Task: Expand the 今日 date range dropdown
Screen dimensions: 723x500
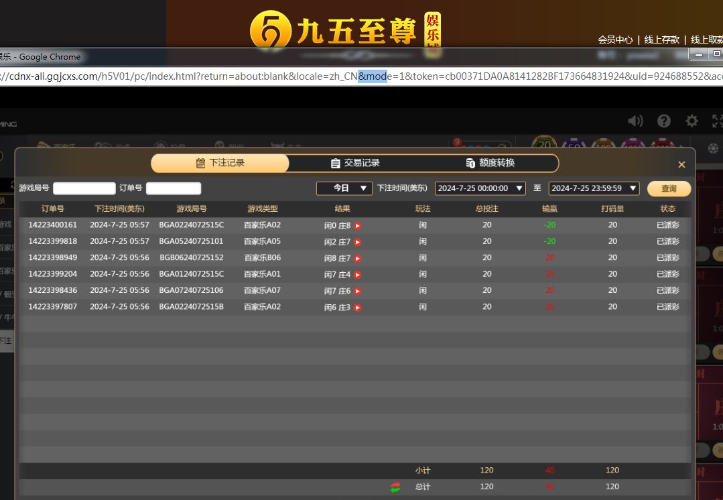Action: click(344, 188)
